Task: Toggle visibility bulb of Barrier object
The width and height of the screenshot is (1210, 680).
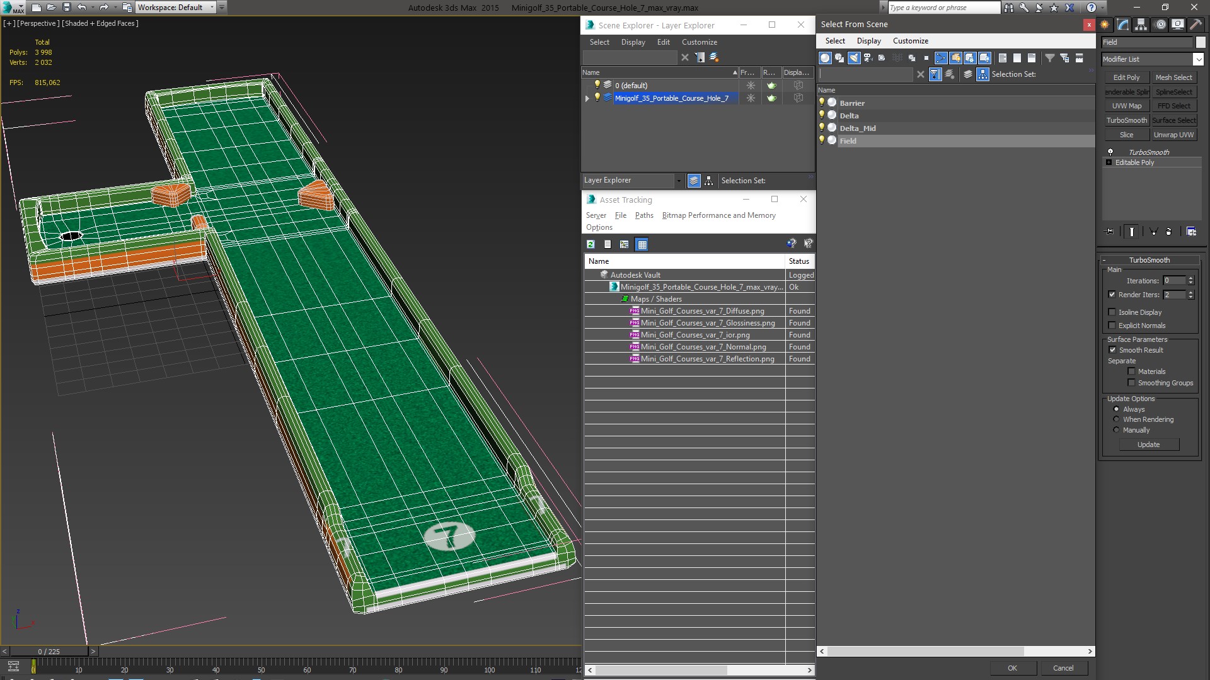Action: [x=821, y=102]
